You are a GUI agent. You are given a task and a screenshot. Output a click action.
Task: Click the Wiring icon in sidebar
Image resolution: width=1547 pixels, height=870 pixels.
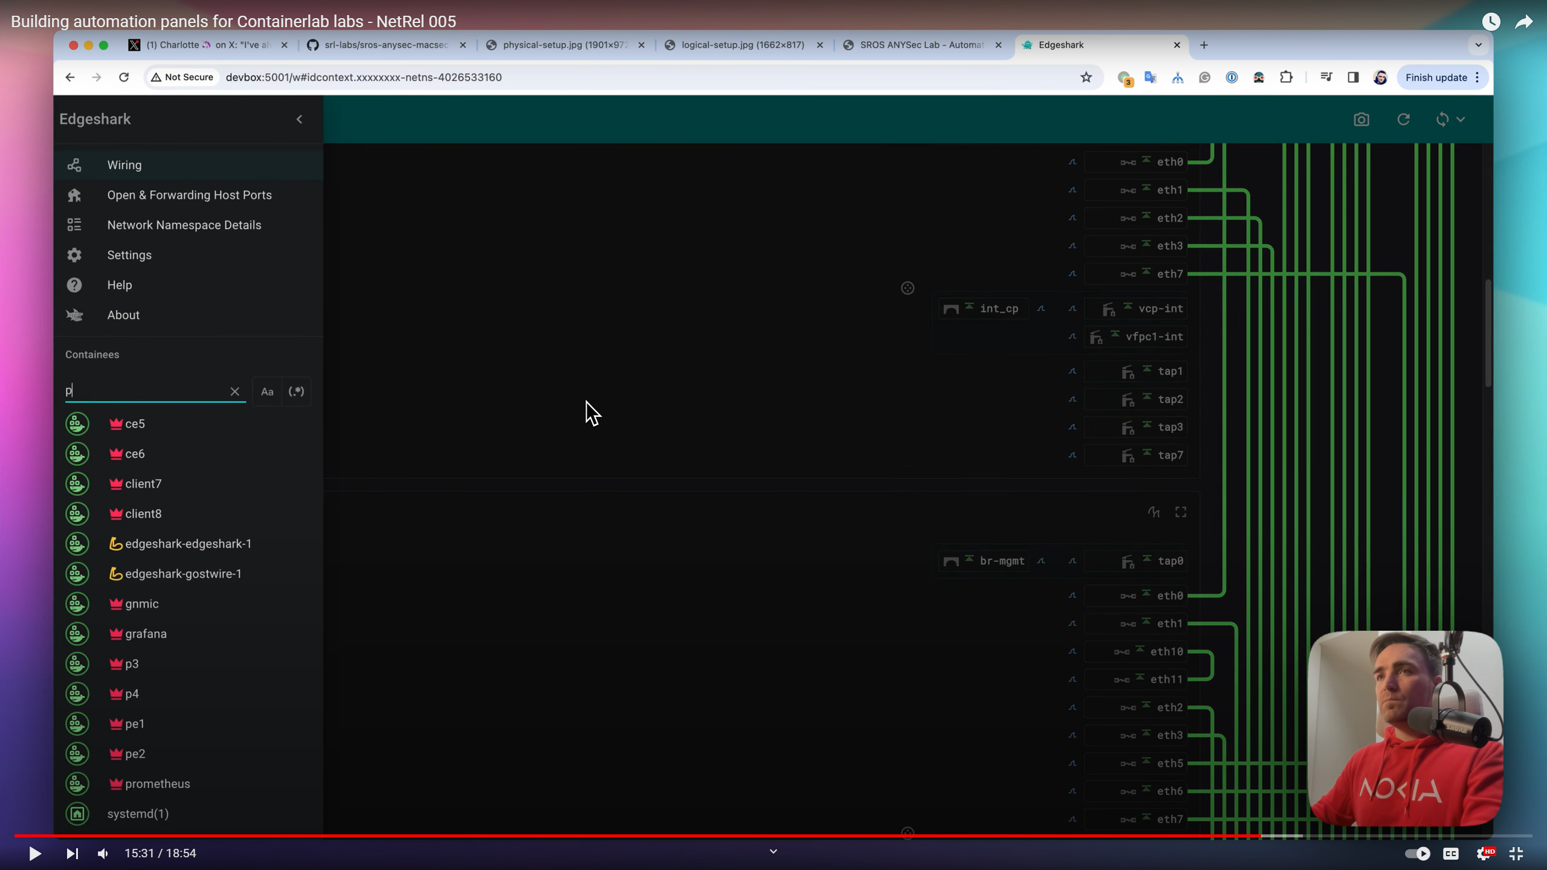click(x=74, y=165)
